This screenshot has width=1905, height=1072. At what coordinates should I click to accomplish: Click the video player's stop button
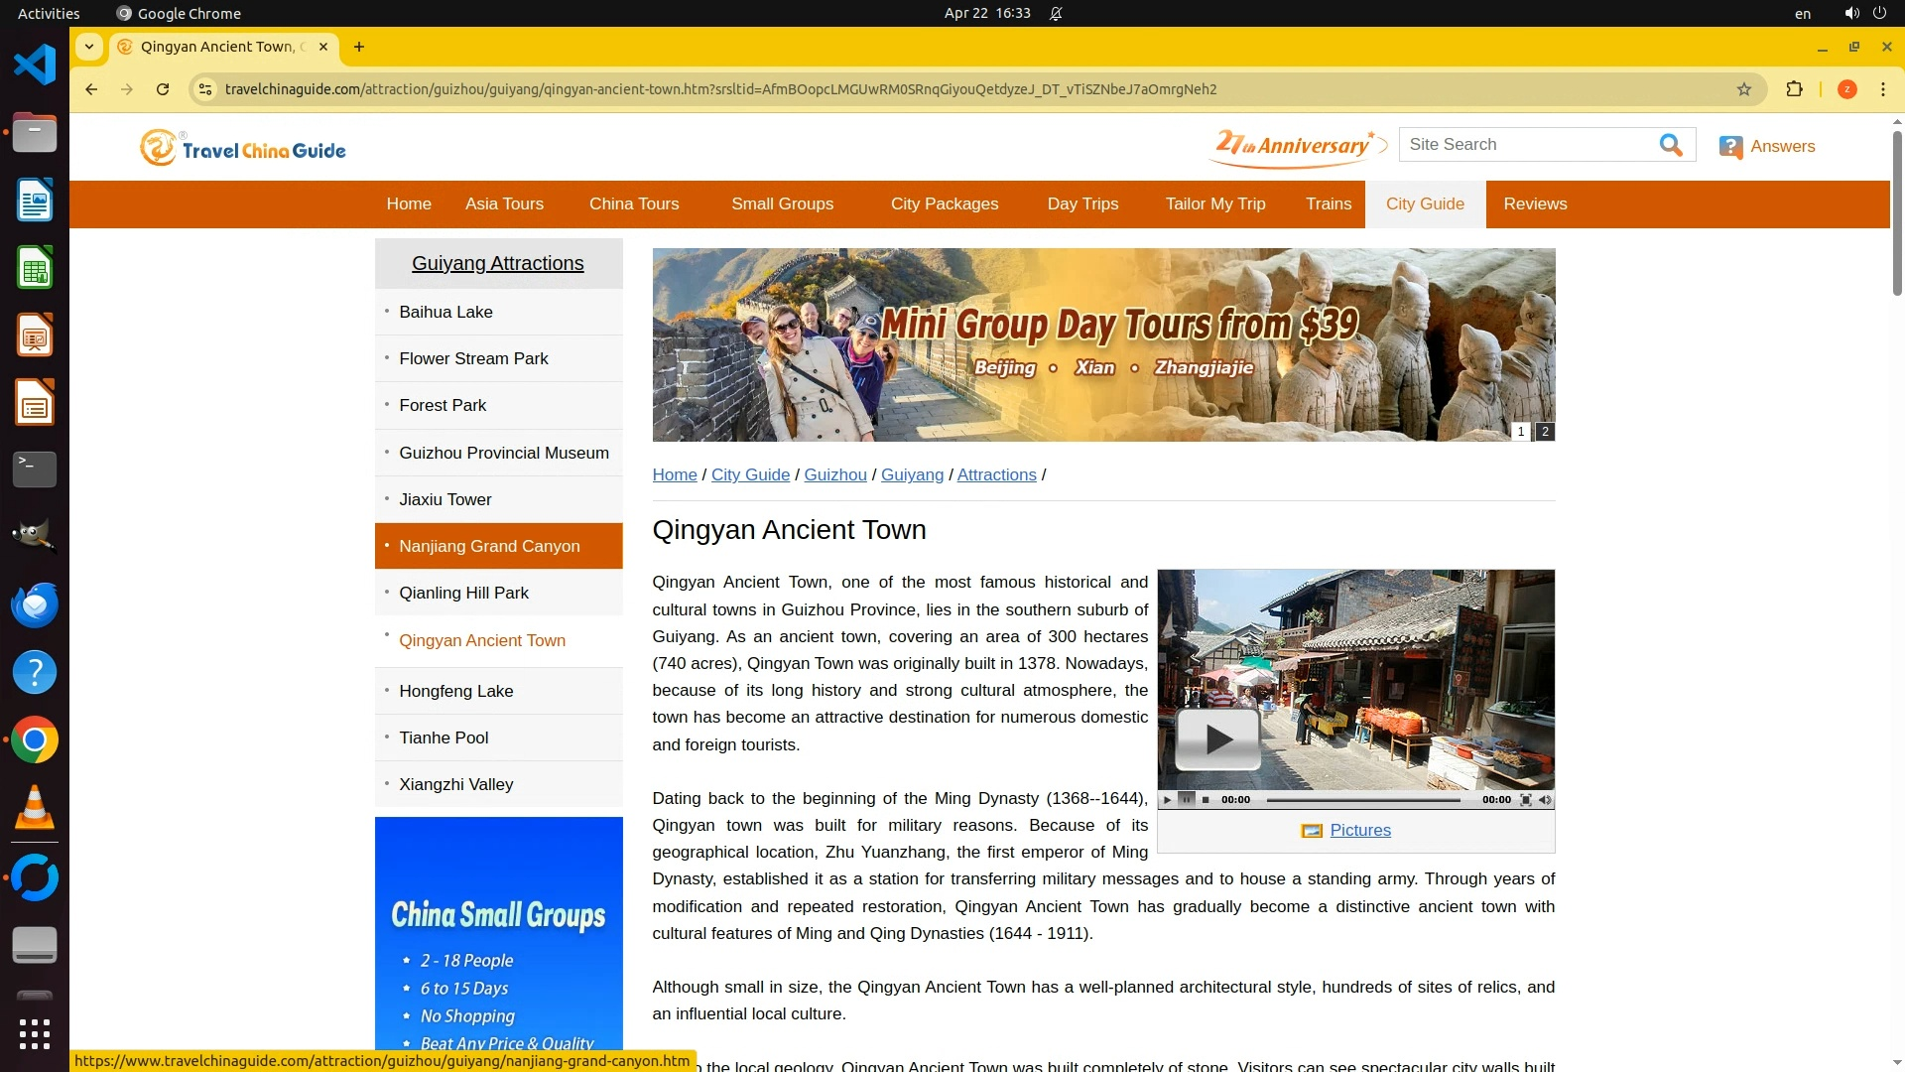pyautogui.click(x=1206, y=800)
